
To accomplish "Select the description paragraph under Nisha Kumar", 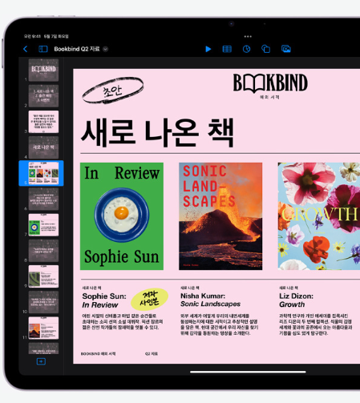I will (219, 324).
